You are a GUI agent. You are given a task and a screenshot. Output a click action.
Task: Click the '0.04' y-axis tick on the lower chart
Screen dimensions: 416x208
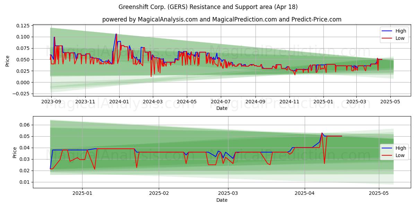(25, 148)
